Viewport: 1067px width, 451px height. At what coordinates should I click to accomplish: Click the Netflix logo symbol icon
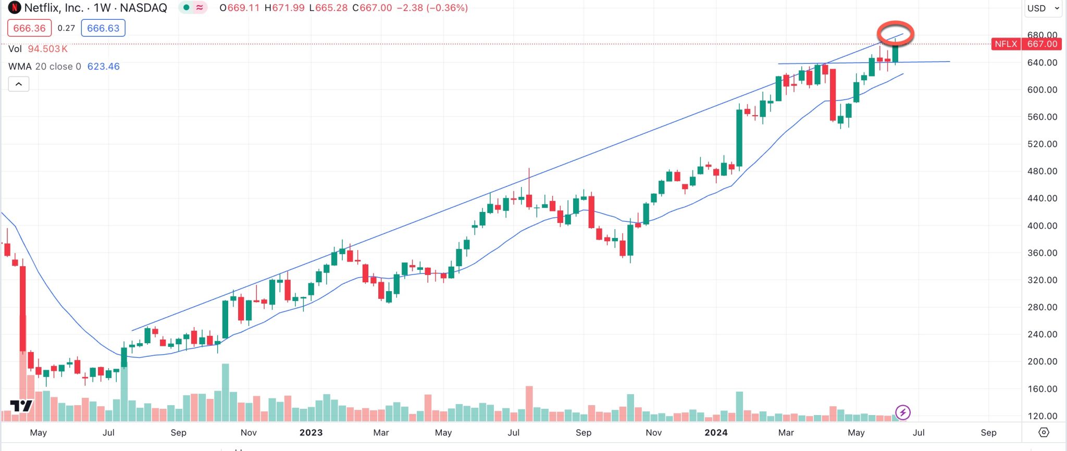coord(15,8)
